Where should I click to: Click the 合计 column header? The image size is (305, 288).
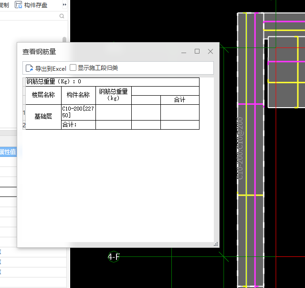tap(180, 100)
